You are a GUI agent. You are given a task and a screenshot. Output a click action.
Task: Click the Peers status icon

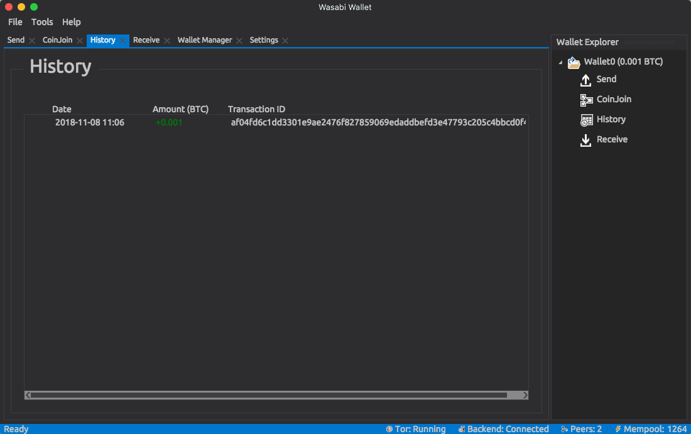tap(565, 429)
